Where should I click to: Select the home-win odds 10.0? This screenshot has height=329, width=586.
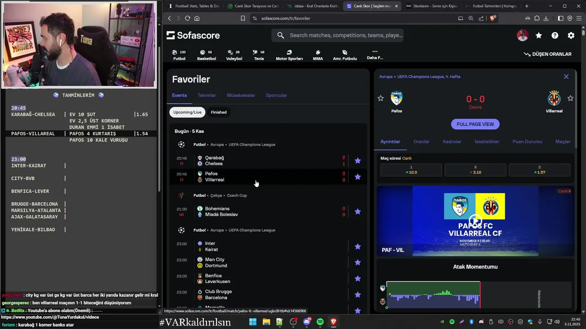click(411, 170)
